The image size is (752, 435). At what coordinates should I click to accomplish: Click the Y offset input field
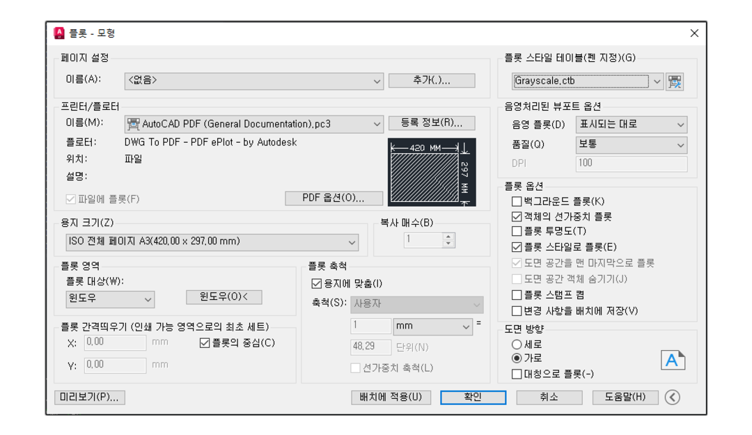[115, 365]
